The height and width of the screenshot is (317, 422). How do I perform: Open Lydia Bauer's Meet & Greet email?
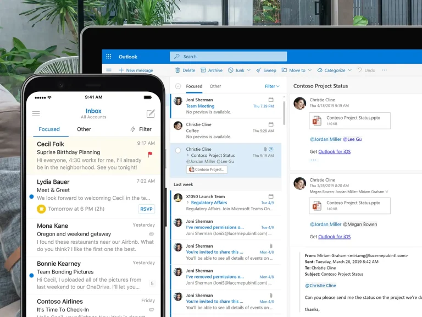coord(93,196)
